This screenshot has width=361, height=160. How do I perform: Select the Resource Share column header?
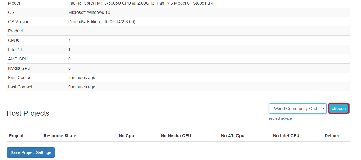(x=60, y=136)
